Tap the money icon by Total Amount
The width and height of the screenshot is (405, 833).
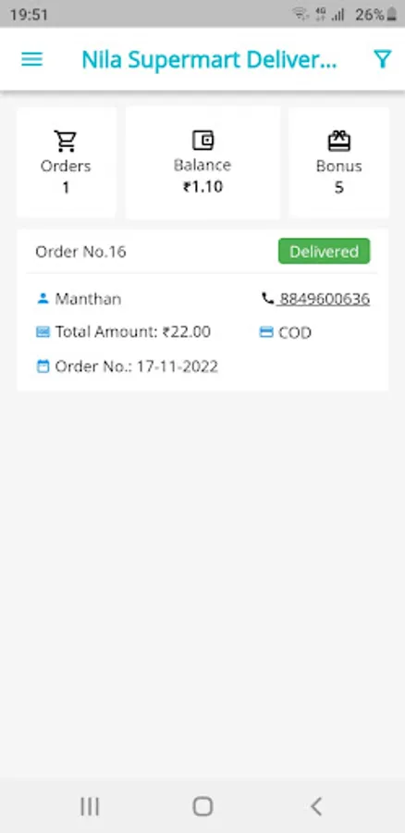(43, 332)
